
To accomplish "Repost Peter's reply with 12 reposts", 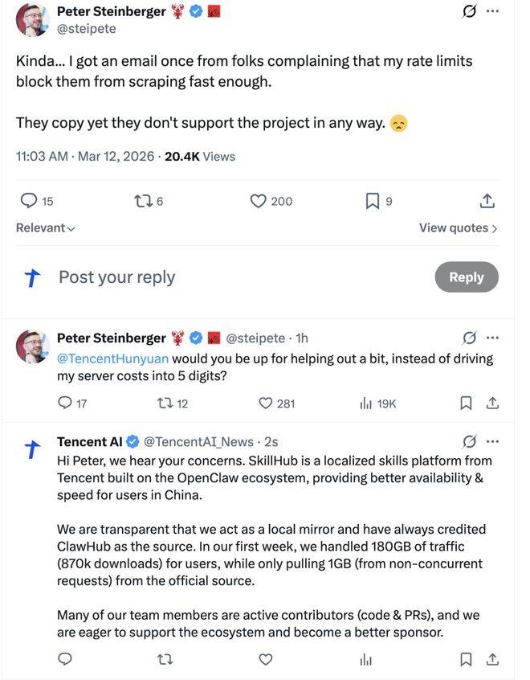I will [163, 403].
